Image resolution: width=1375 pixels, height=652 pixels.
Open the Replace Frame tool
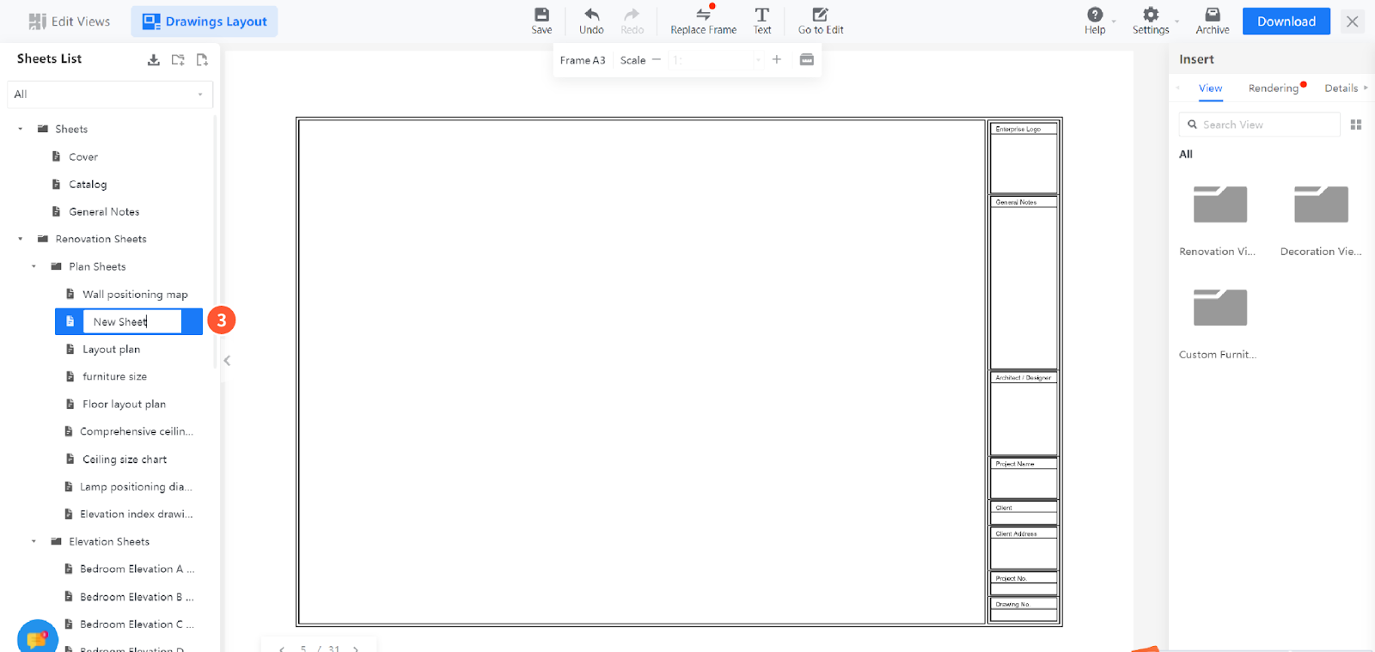tap(703, 15)
